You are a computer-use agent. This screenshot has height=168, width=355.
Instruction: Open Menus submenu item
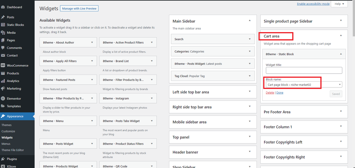click(x=6, y=144)
